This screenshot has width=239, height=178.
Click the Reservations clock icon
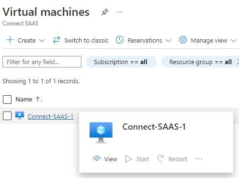pyautogui.click(x=120, y=40)
